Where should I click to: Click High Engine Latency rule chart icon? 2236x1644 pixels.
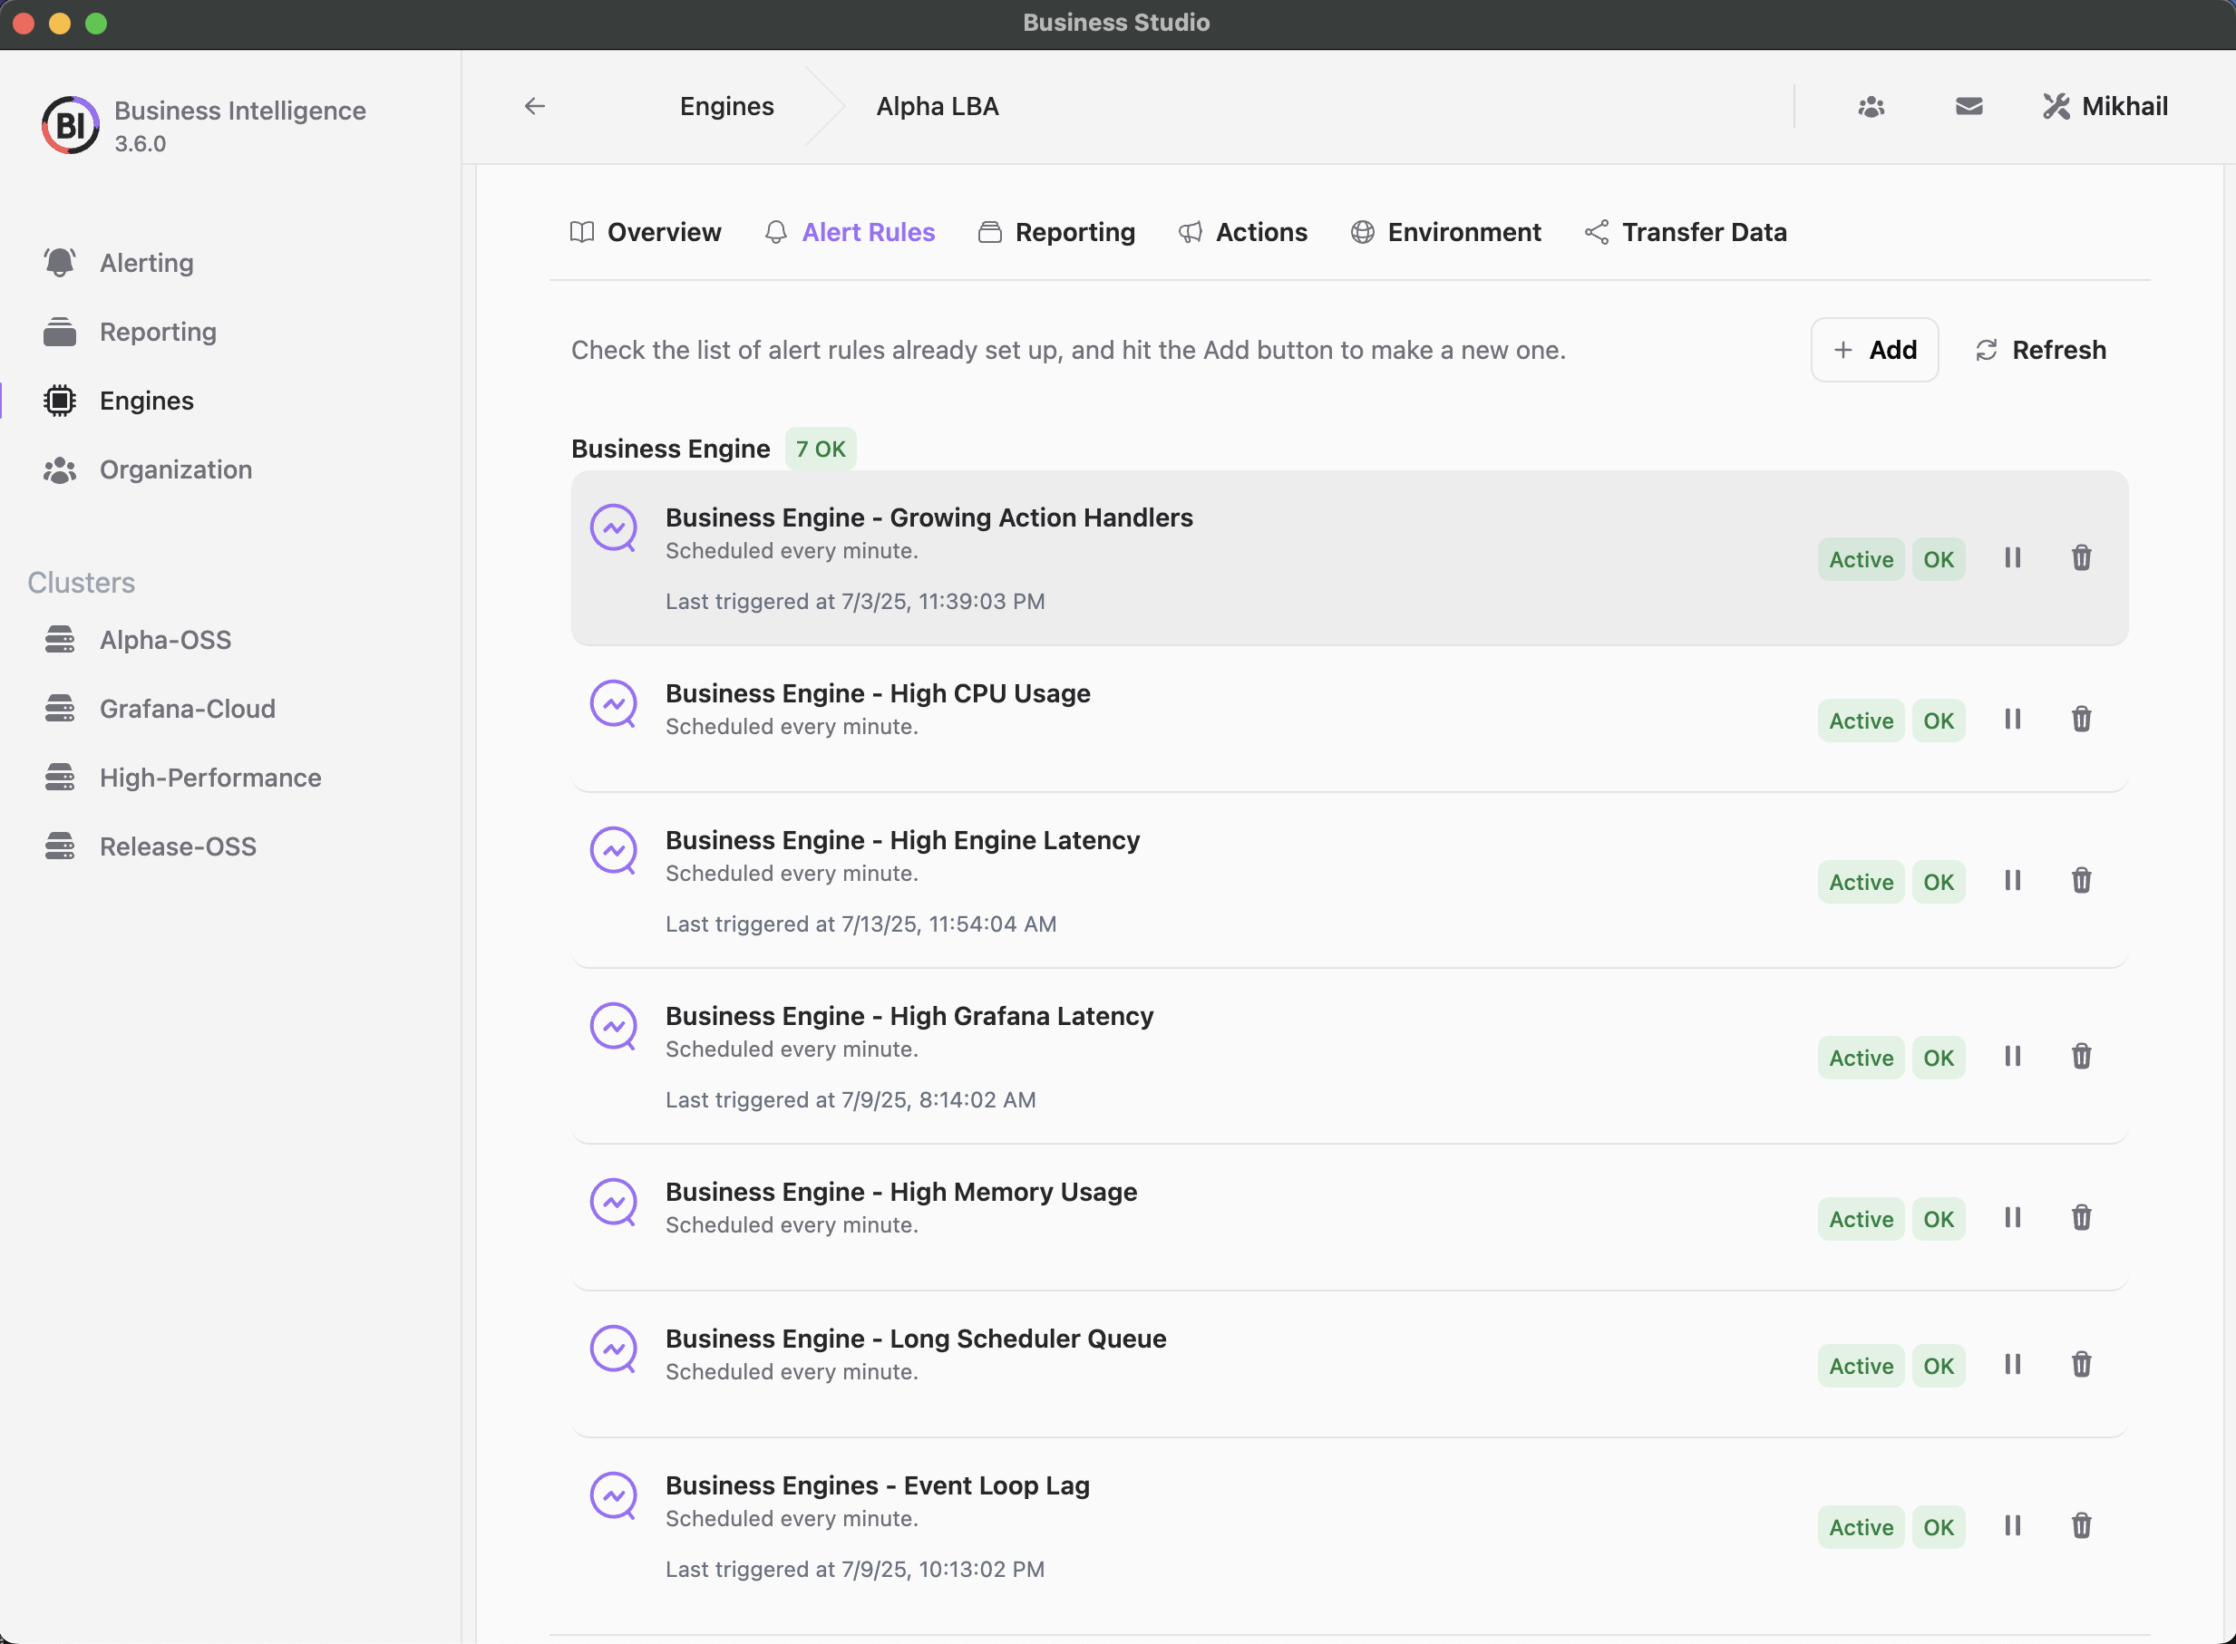(x=614, y=851)
